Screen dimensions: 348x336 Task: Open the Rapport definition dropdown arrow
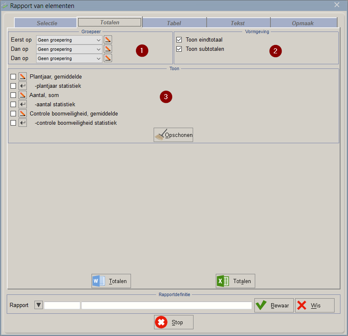(39, 305)
